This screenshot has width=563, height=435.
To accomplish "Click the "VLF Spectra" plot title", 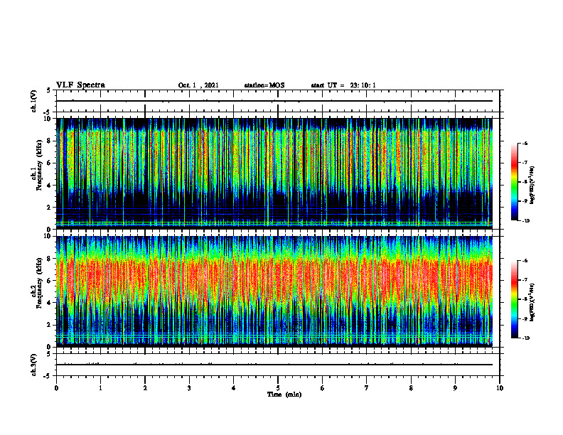I will [x=80, y=85].
